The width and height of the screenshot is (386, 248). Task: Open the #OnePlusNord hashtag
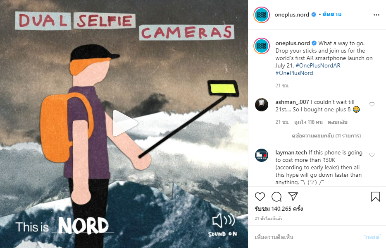pyautogui.click(x=294, y=73)
